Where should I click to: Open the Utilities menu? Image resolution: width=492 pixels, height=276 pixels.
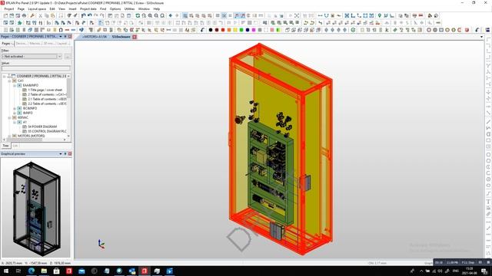[129, 9]
